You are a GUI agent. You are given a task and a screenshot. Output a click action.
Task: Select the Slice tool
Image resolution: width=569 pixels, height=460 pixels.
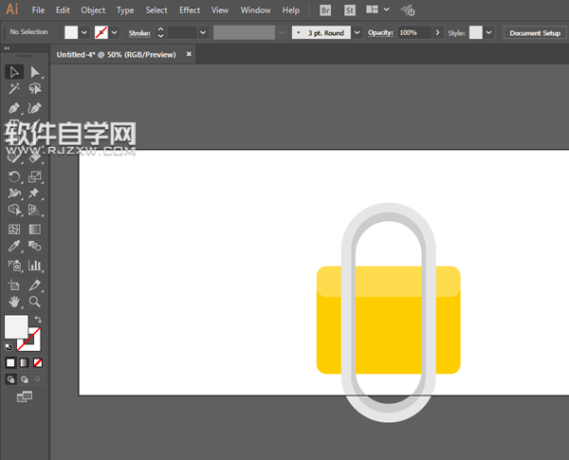(35, 285)
